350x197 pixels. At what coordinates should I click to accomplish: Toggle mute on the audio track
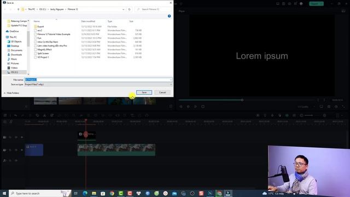click(x=16, y=160)
